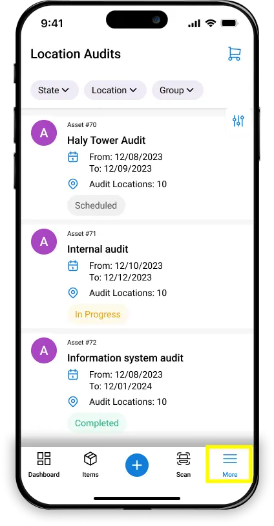Tap the Scheduled status badge

click(96, 205)
